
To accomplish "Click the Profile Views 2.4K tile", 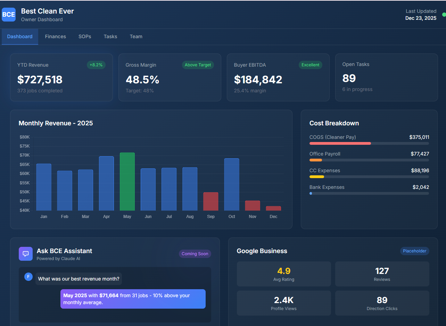I will (x=284, y=303).
